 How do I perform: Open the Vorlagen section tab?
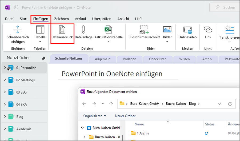pos(130,59)
